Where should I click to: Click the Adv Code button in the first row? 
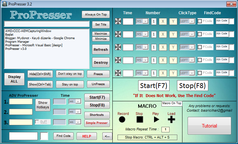222,21
